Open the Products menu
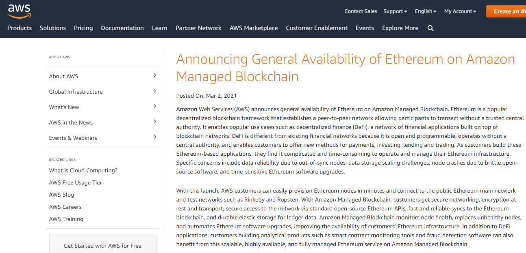The image size is (526, 253). point(20,28)
